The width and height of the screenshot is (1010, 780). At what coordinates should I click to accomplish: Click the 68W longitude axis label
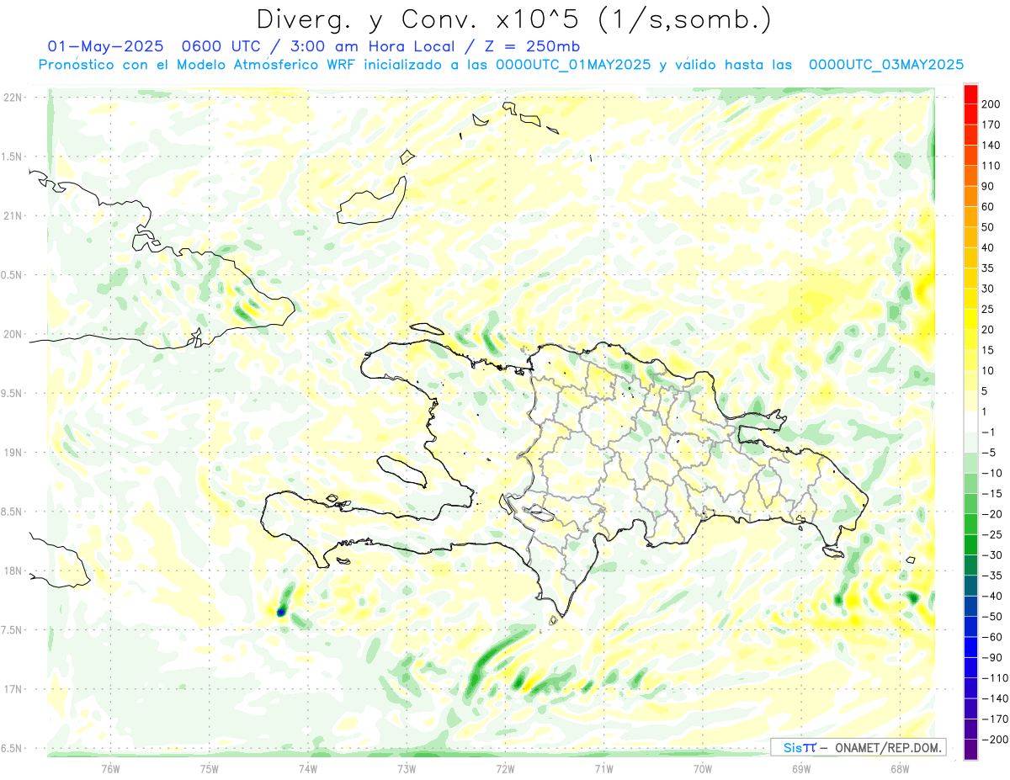click(899, 769)
